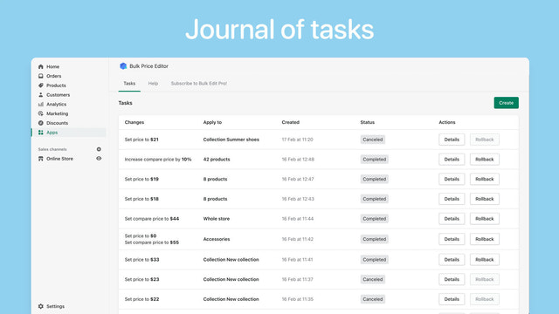Click Completed status in Accessories row
This screenshot has width=559, height=314.
[x=375, y=239]
